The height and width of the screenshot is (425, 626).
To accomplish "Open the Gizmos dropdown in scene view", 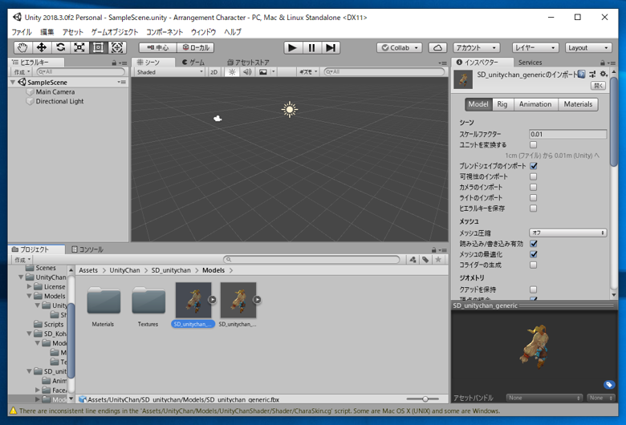I will (x=308, y=72).
